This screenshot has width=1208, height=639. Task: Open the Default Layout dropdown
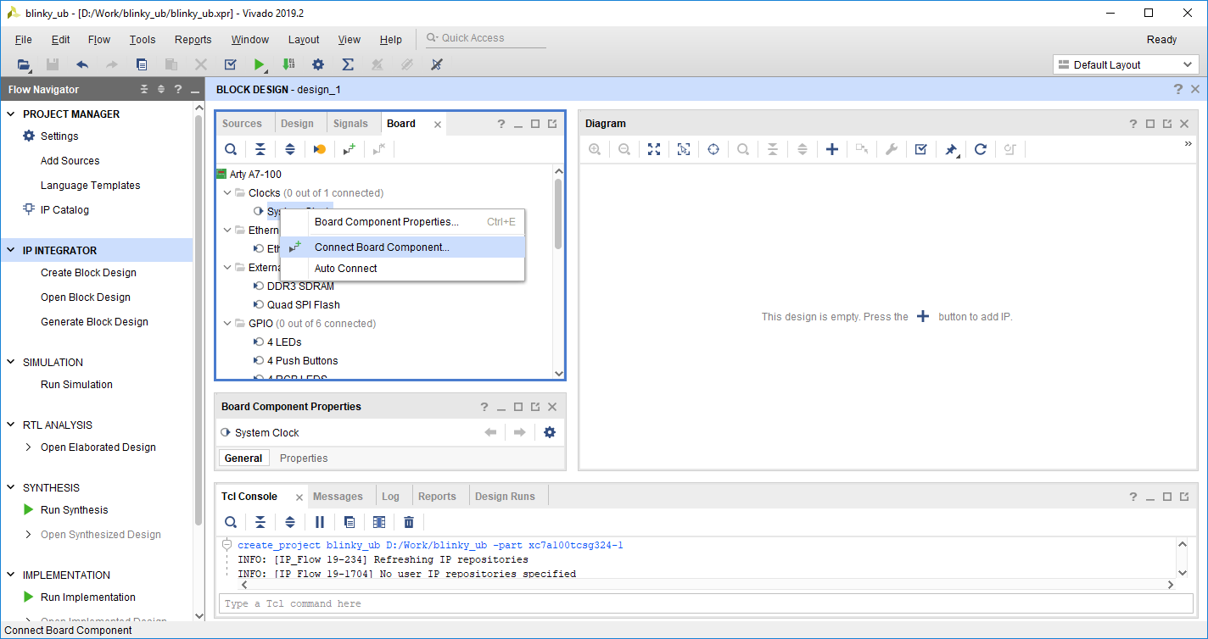point(1126,64)
